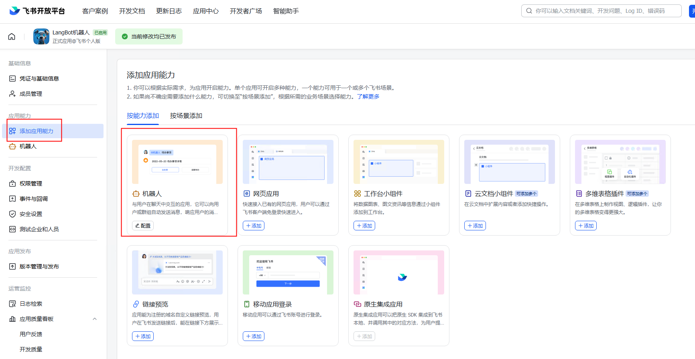Open the 网页应用 card preview image

point(288,162)
